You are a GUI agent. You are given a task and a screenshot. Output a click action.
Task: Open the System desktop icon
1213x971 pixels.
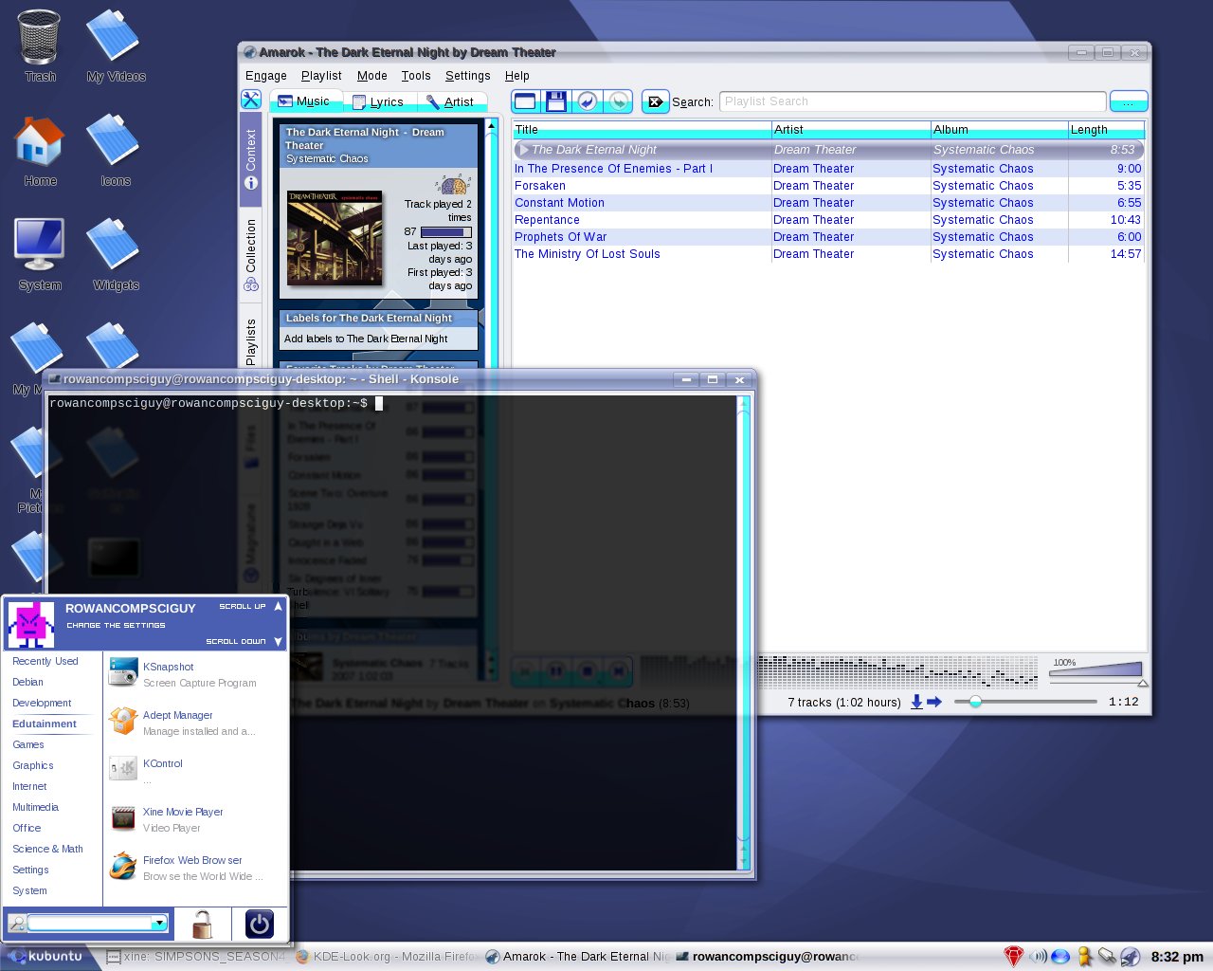40,254
